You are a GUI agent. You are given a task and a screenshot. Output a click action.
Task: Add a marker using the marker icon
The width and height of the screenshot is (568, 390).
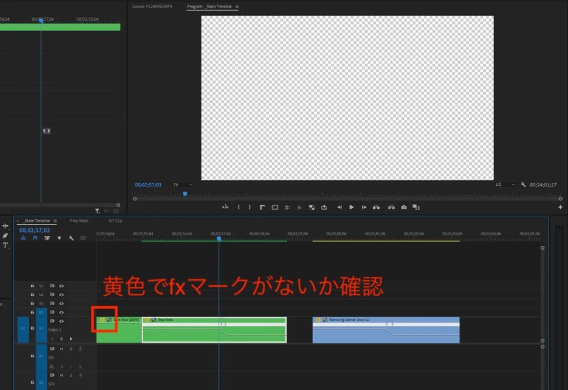[x=60, y=237]
